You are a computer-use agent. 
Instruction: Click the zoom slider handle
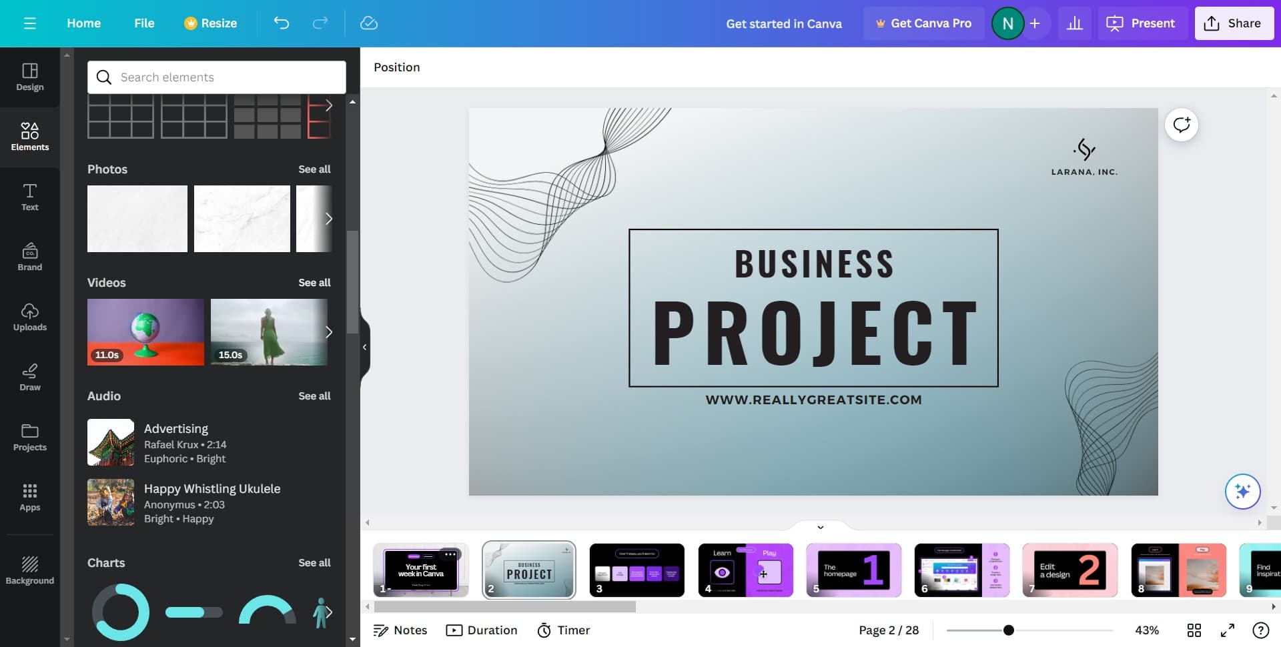[x=1008, y=630]
